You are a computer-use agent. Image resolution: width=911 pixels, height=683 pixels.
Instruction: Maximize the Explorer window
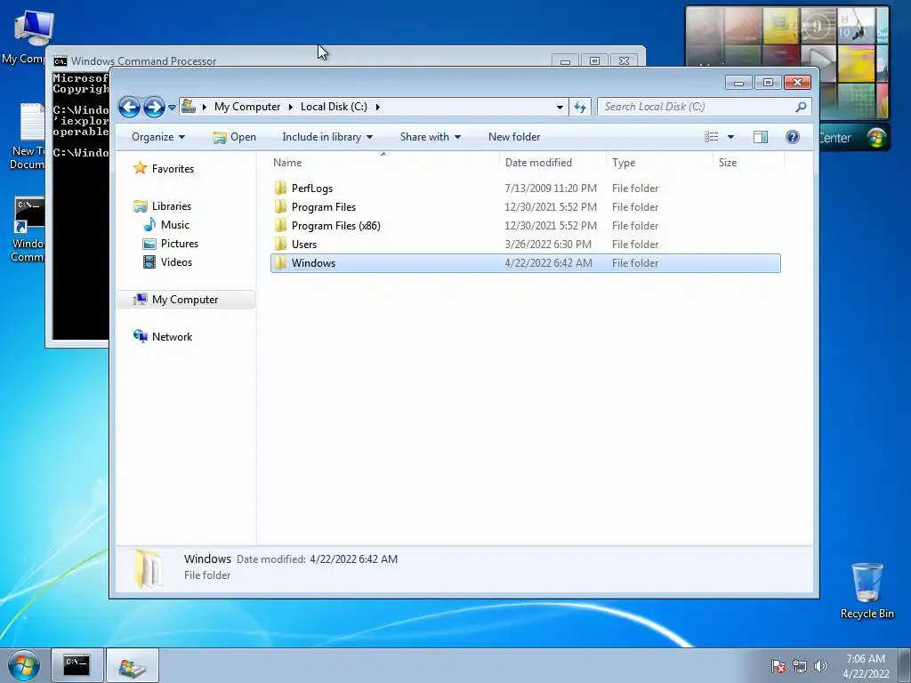coord(768,83)
